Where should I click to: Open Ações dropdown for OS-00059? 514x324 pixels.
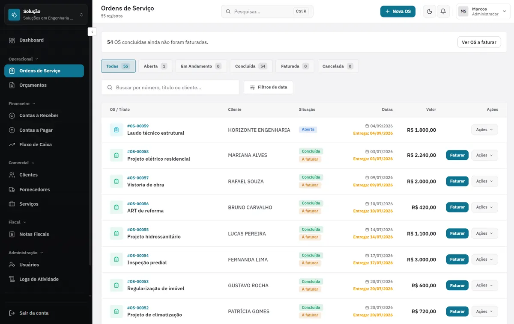click(x=484, y=130)
